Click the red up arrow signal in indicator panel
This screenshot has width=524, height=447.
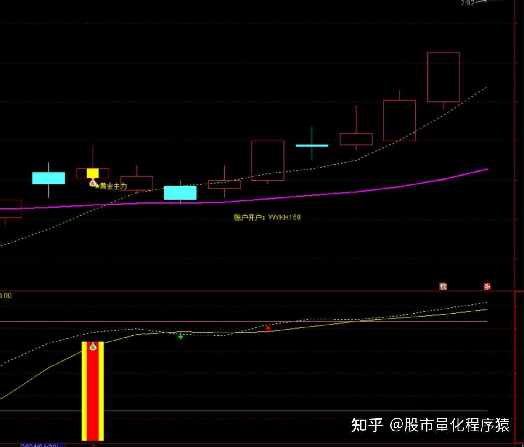coord(268,328)
